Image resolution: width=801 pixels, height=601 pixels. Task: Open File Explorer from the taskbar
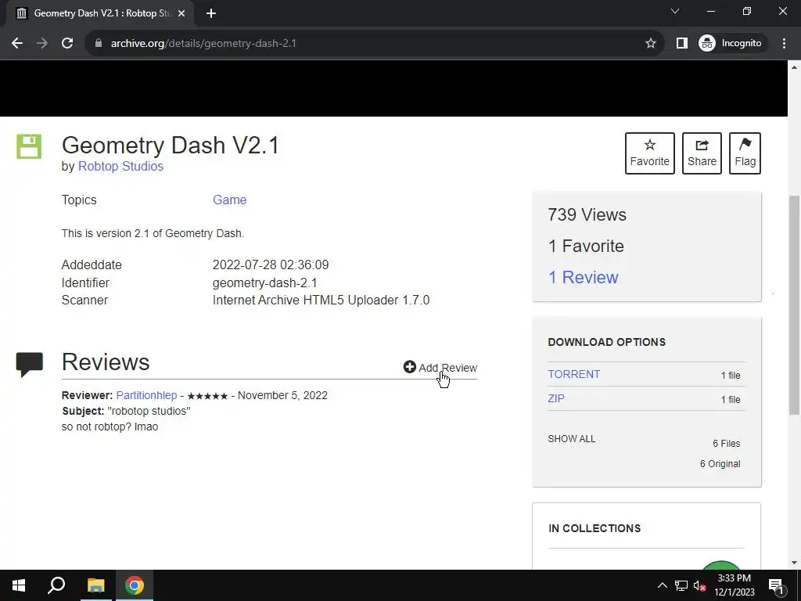pos(95,585)
